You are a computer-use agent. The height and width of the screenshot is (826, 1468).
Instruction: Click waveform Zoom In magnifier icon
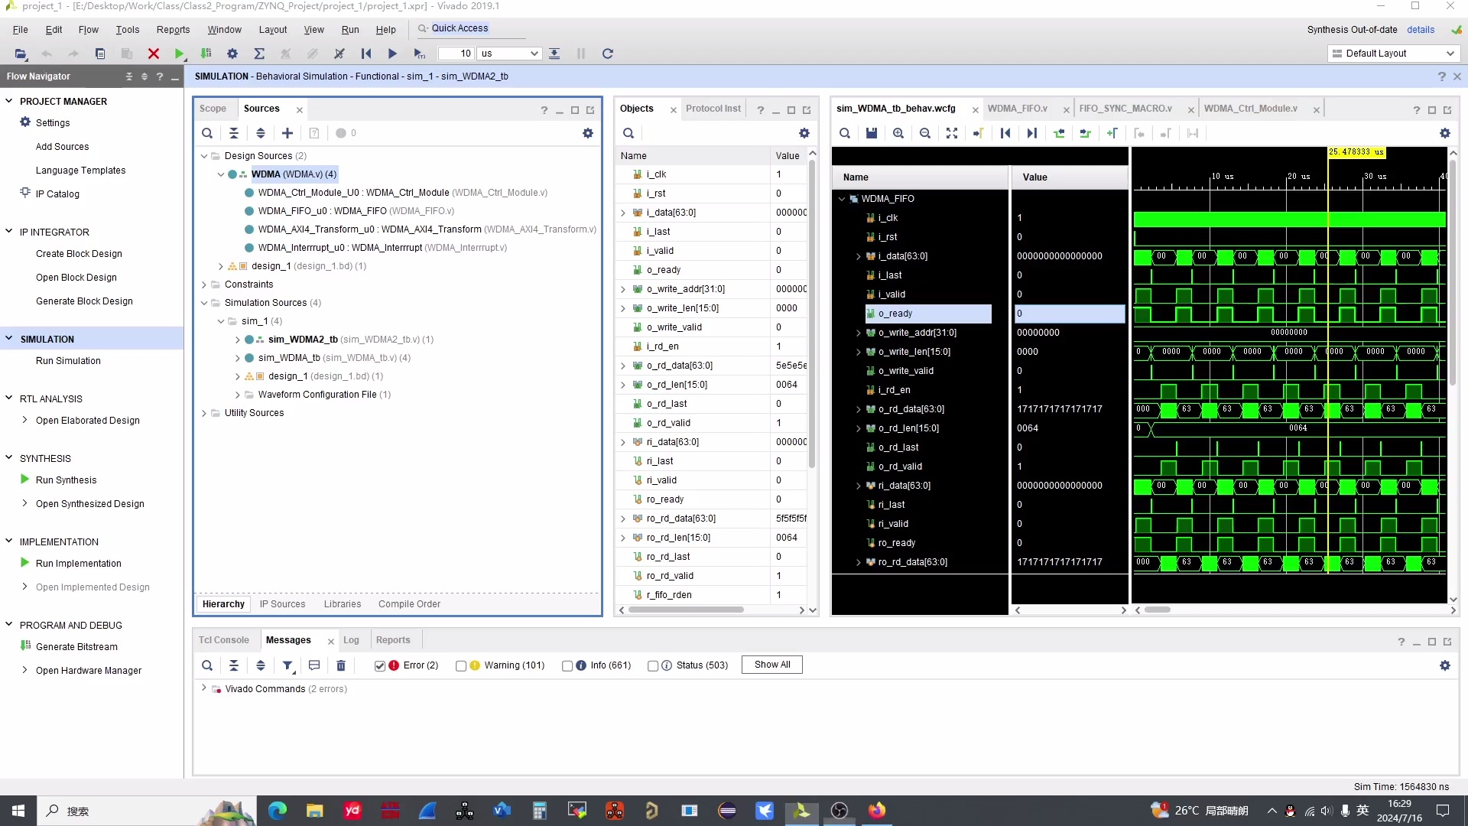tap(898, 133)
